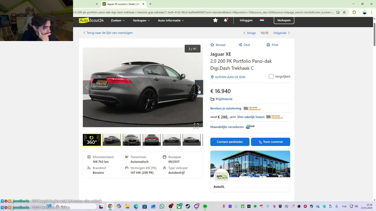The height and width of the screenshot is (211, 376).
Task: Expand the Verkopen dropdown menu
Action: [x=141, y=21]
